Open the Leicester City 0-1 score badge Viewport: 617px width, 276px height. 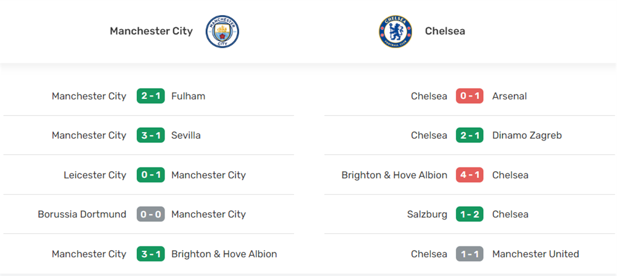click(x=151, y=175)
